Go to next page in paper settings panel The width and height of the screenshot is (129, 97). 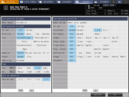[31, 90]
